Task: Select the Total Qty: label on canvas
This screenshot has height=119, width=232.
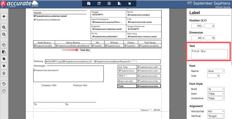Action: 85,50
